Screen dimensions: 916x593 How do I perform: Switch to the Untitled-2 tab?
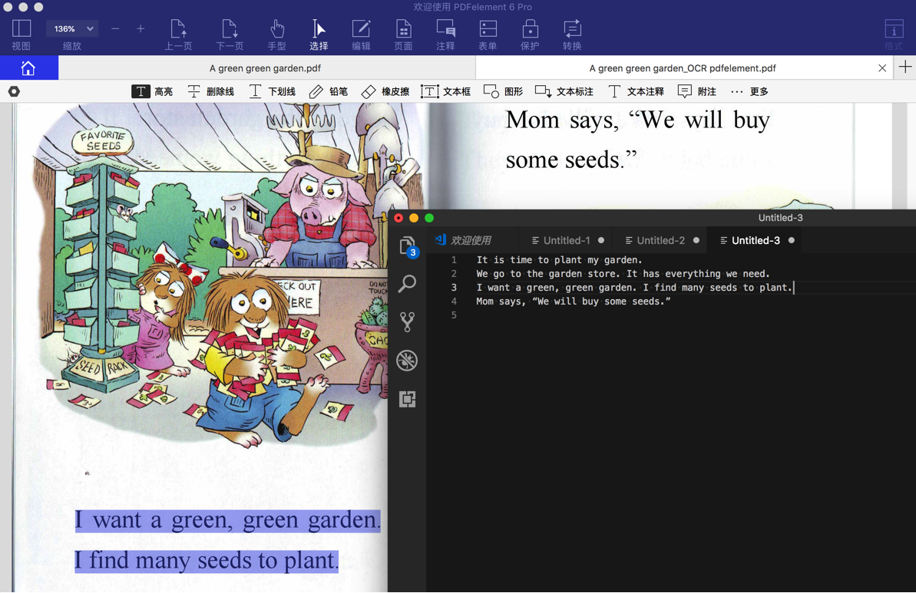[x=660, y=240]
